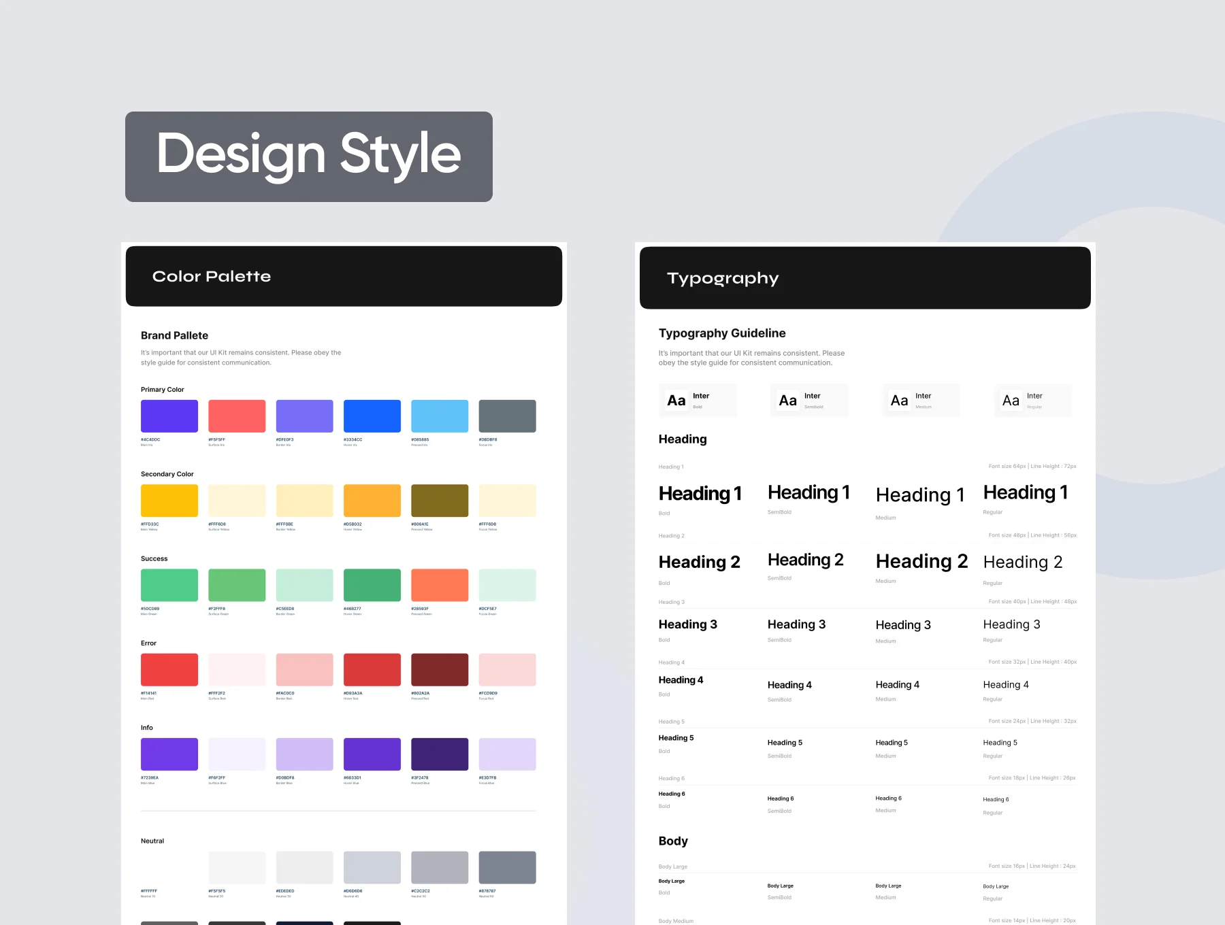Click the 'Success' section label
Screen dimensions: 1225x925
pos(154,558)
